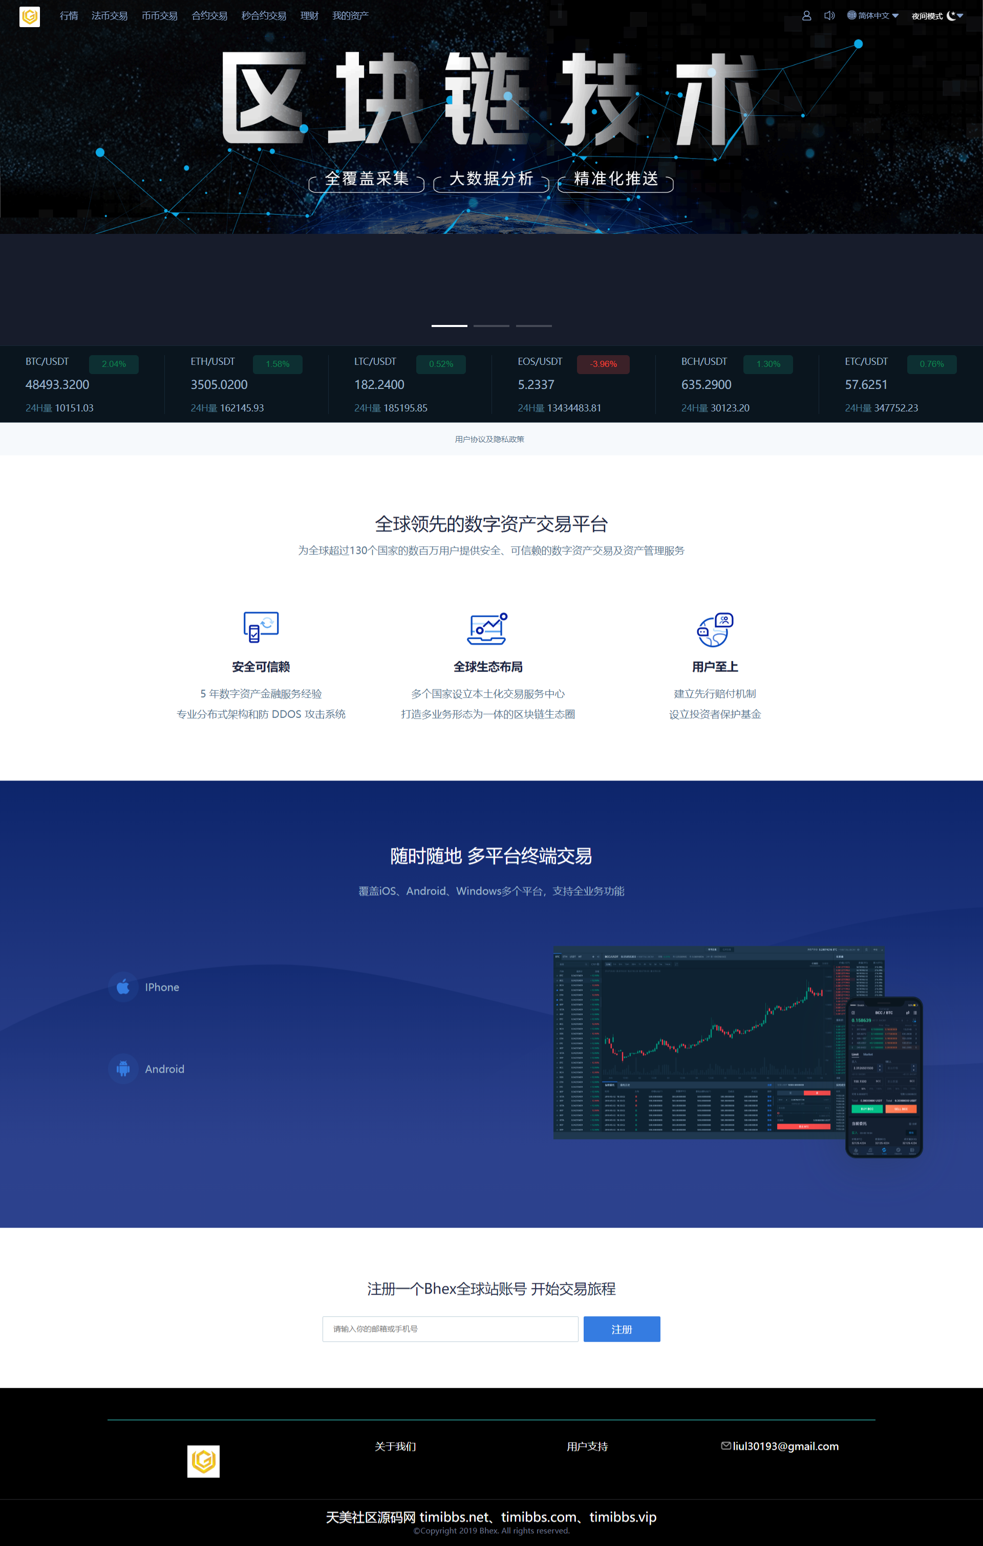983x1546 pixels.
Task: Click the iPhone download Apple icon
Action: pyautogui.click(x=124, y=987)
